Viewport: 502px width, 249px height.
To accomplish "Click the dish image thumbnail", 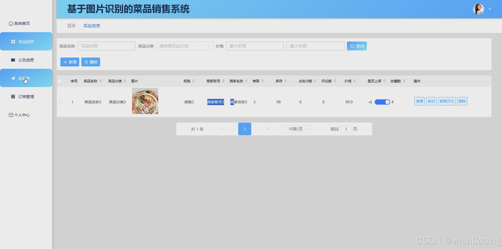I will 145,101.
